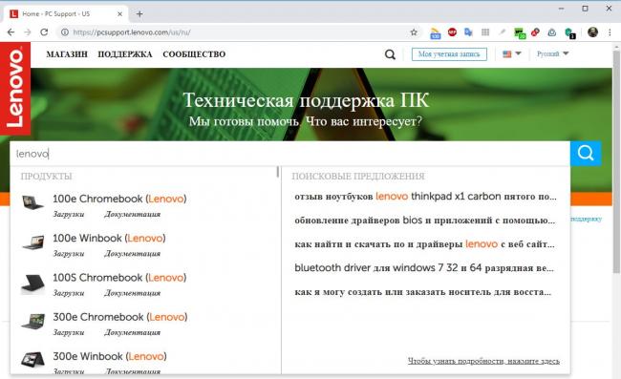Image resolution: width=621 pixels, height=379 pixels.
Task: Click the page vertical scrollbar
Action: 616,162
